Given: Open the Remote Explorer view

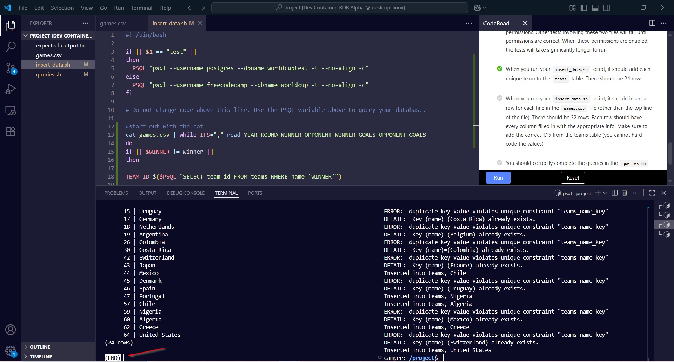Looking at the screenshot, I should pyautogui.click(x=11, y=110).
